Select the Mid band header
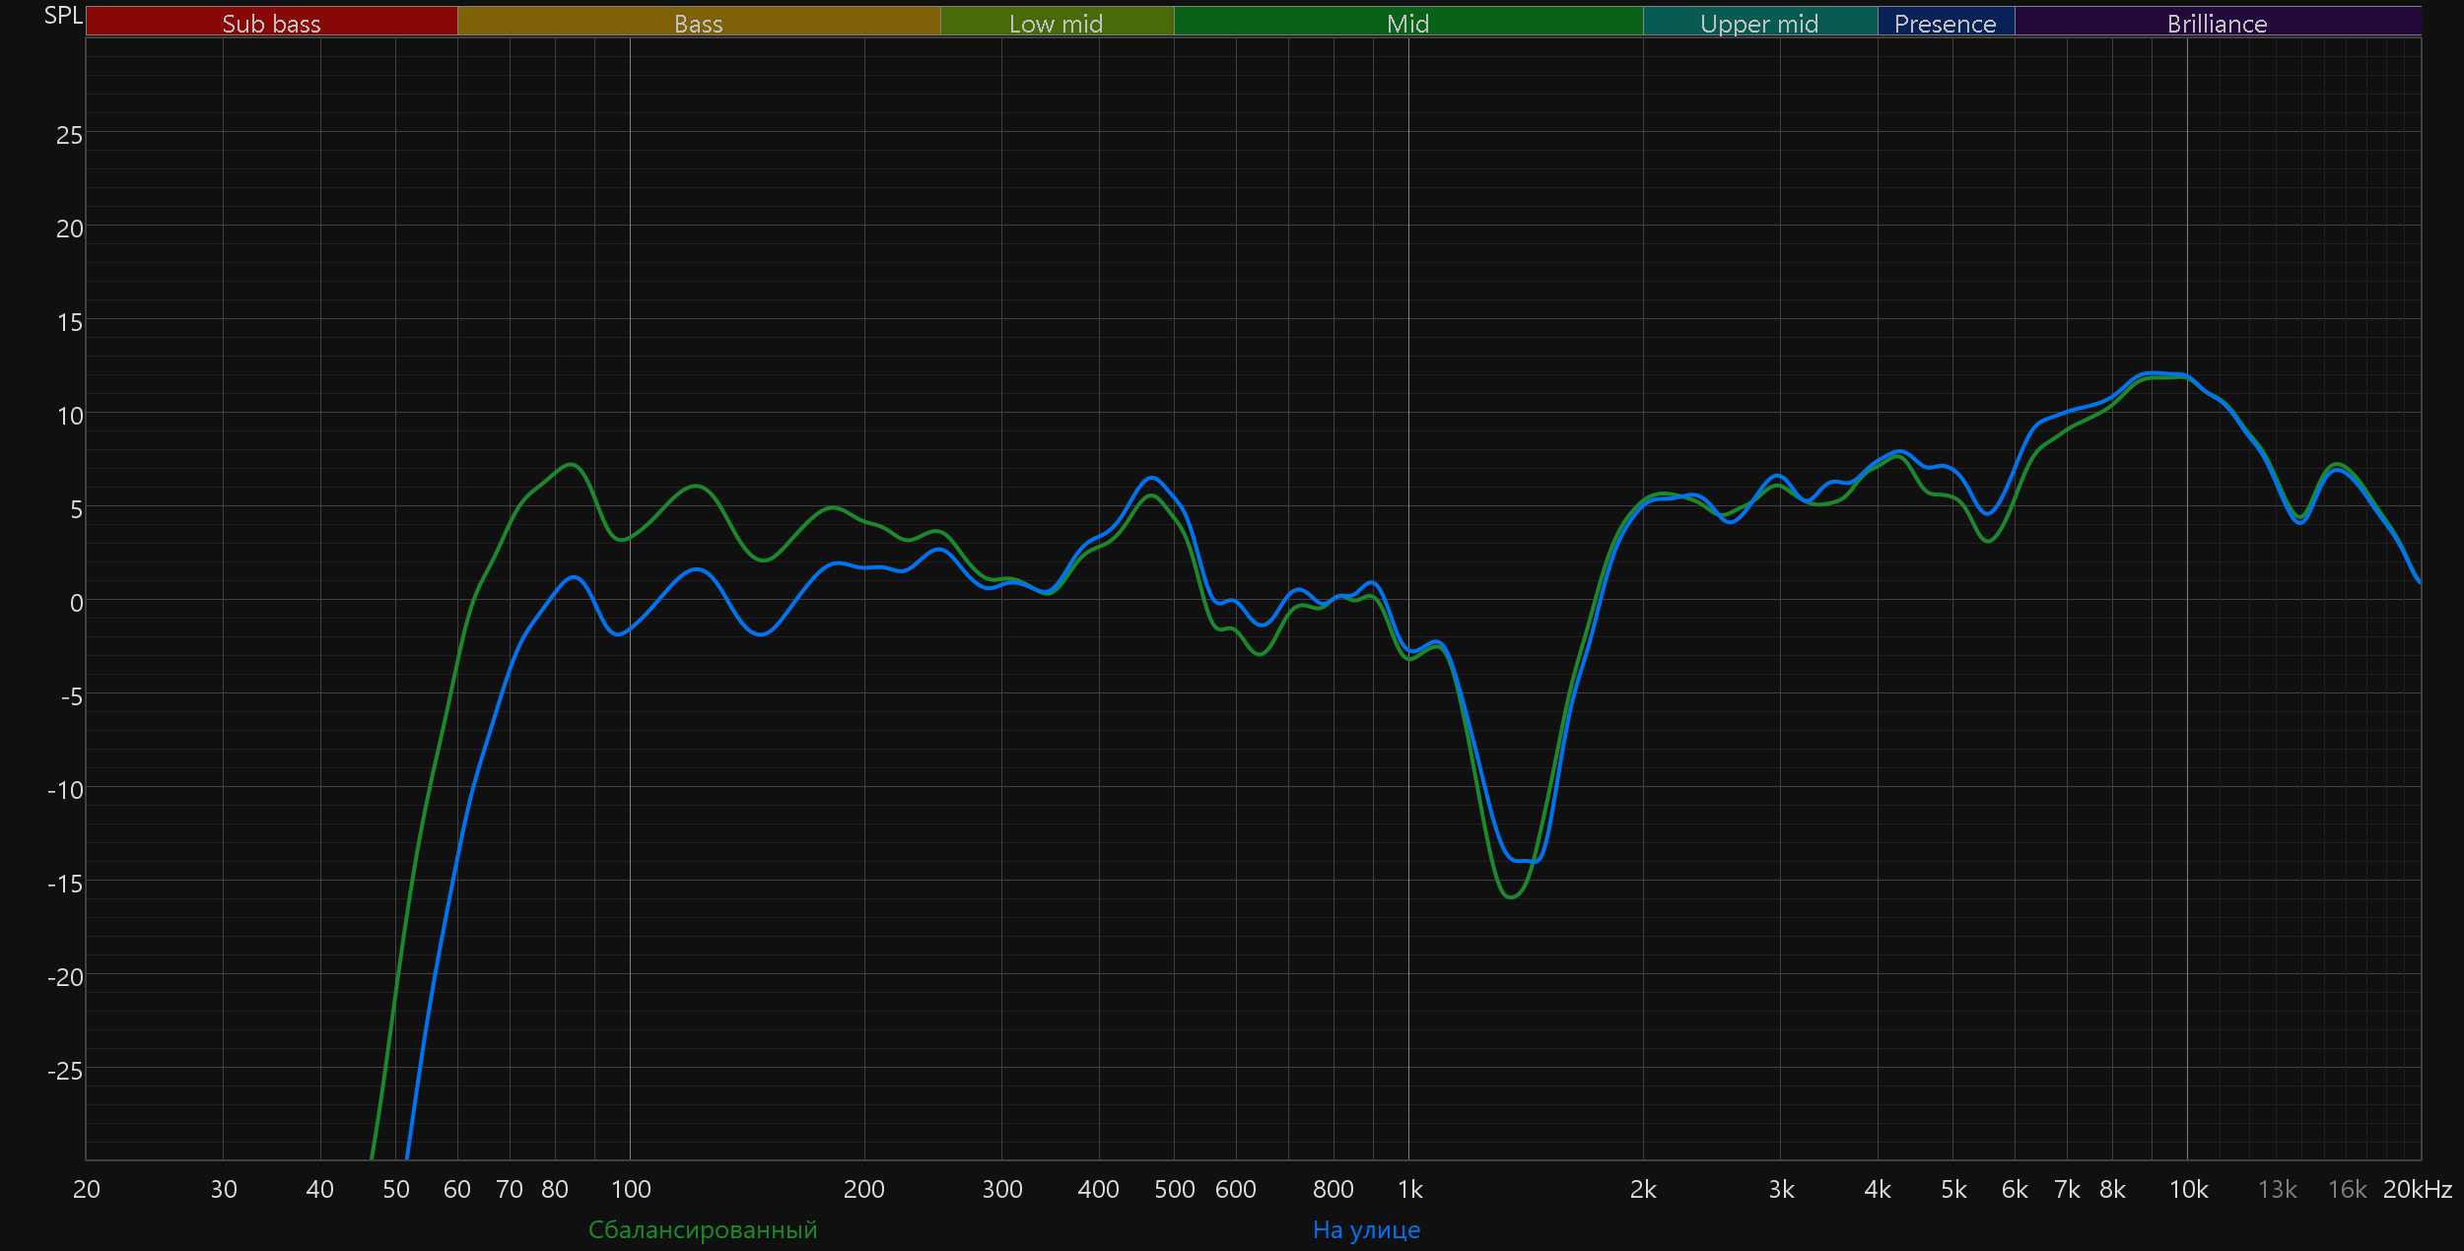This screenshot has width=2464, height=1251. pos(1407,23)
